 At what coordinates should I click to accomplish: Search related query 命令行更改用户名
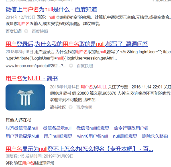131,128
